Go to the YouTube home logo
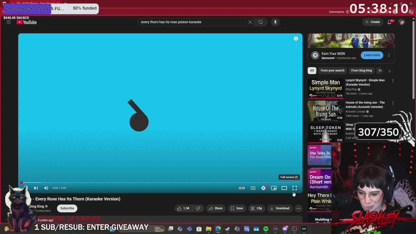The height and width of the screenshot is (234, 416). (x=27, y=22)
